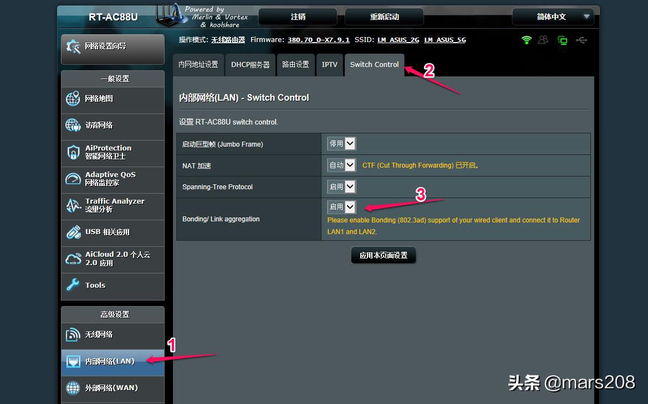This screenshot has width=648, height=404.
Task: Open Jumbo Frame dropdown
Action: 341,143
